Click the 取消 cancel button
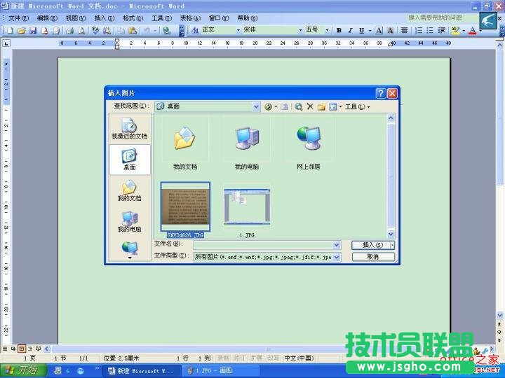The image size is (505, 378). point(373,257)
